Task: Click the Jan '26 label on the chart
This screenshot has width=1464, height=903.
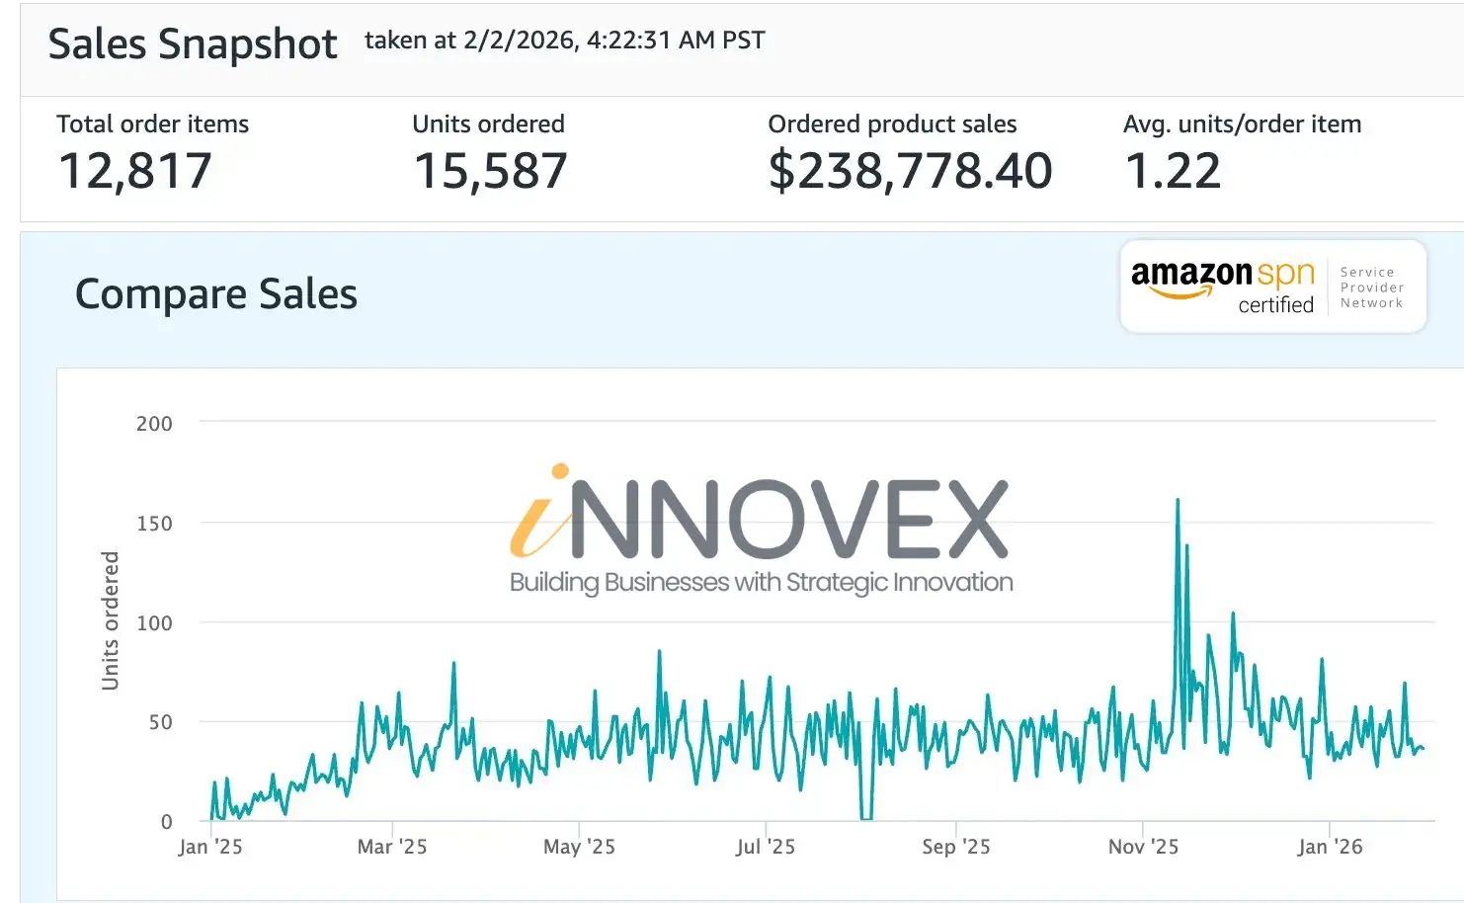Action: pos(1328,846)
